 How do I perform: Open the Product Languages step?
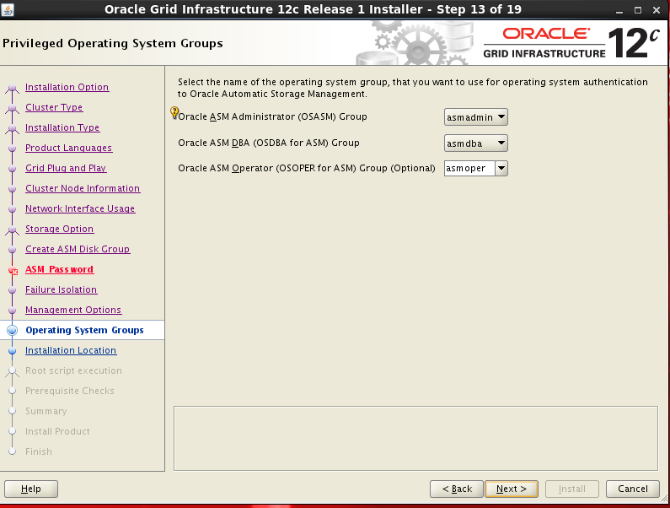tap(68, 148)
